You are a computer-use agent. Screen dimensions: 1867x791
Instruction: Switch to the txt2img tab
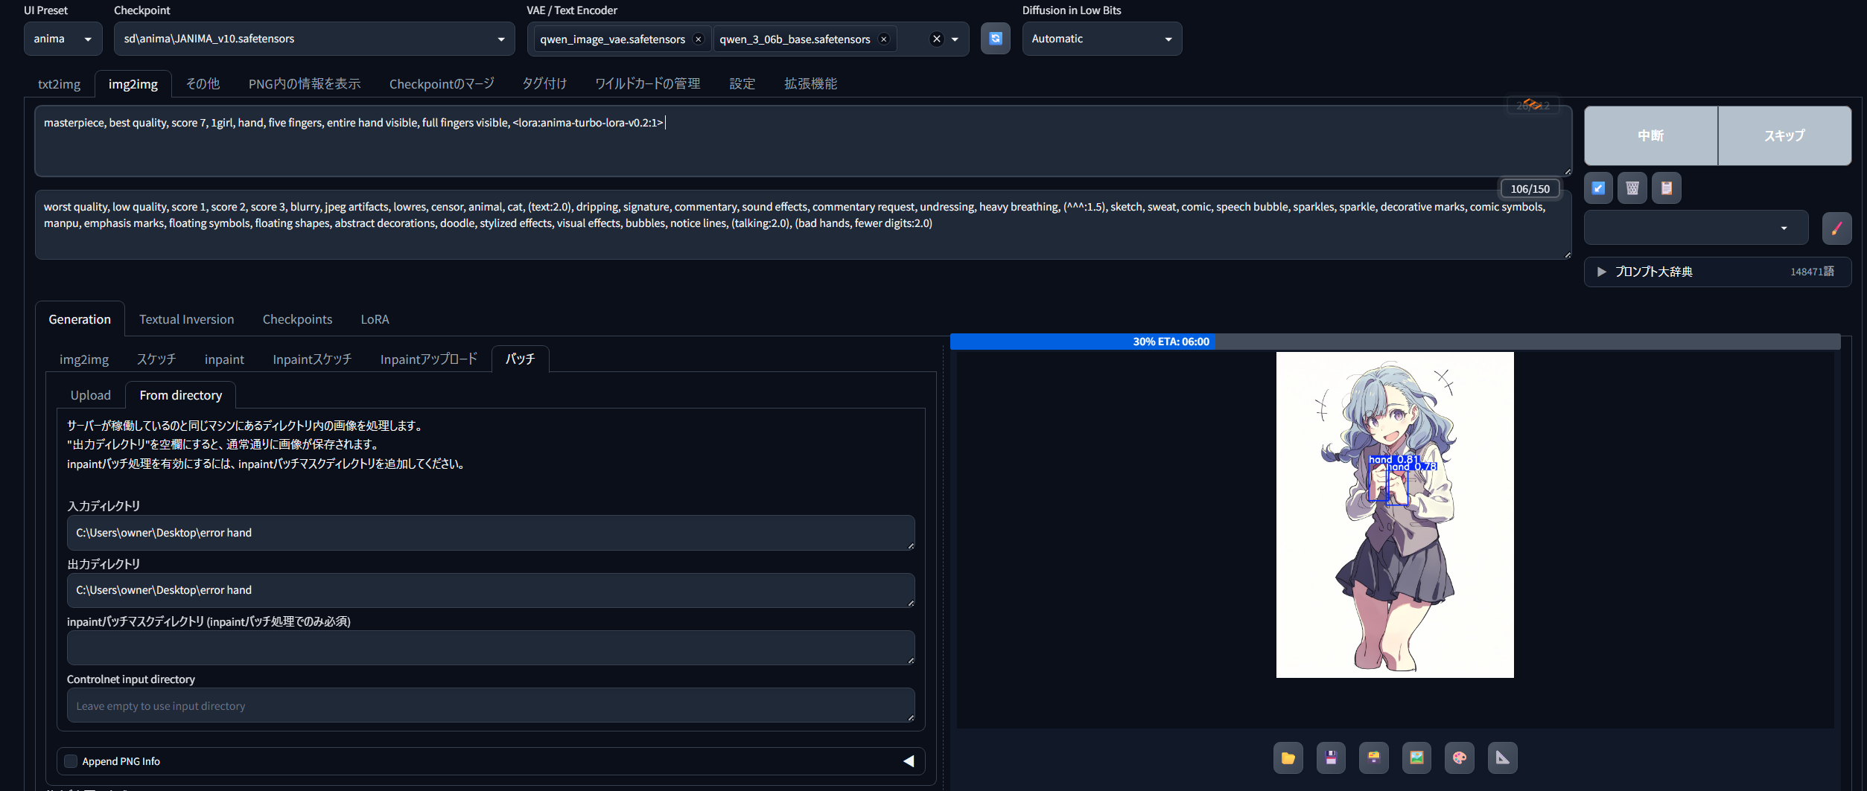(x=59, y=84)
